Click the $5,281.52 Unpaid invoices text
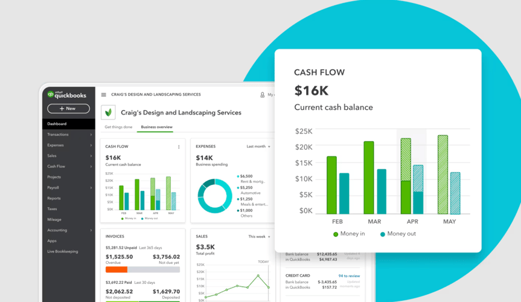 tap(121, 248)
